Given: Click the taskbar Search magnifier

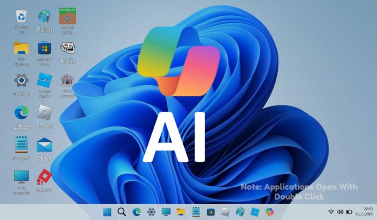Looking at the screenshot, I should pos(122,212).
